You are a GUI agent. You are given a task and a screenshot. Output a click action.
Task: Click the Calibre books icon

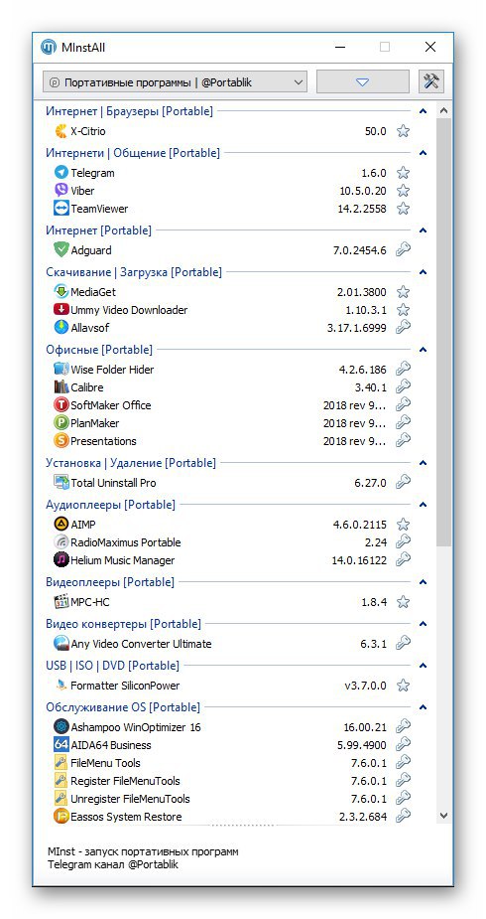(61, 387)
